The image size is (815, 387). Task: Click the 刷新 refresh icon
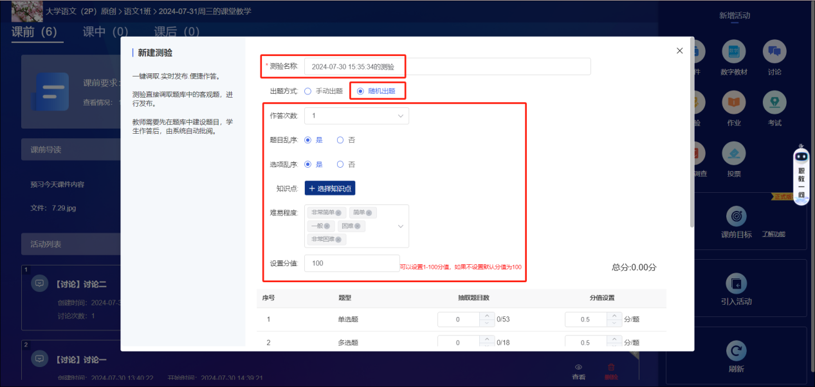click(x=736, y=351)
